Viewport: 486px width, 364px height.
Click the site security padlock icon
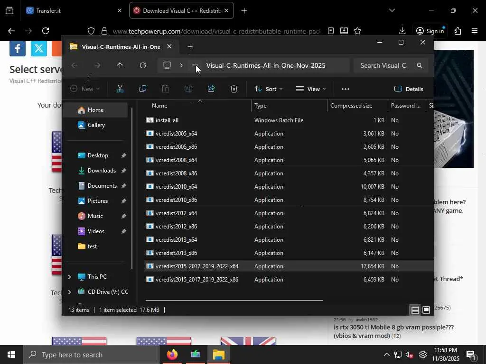(x=104, y=31)
